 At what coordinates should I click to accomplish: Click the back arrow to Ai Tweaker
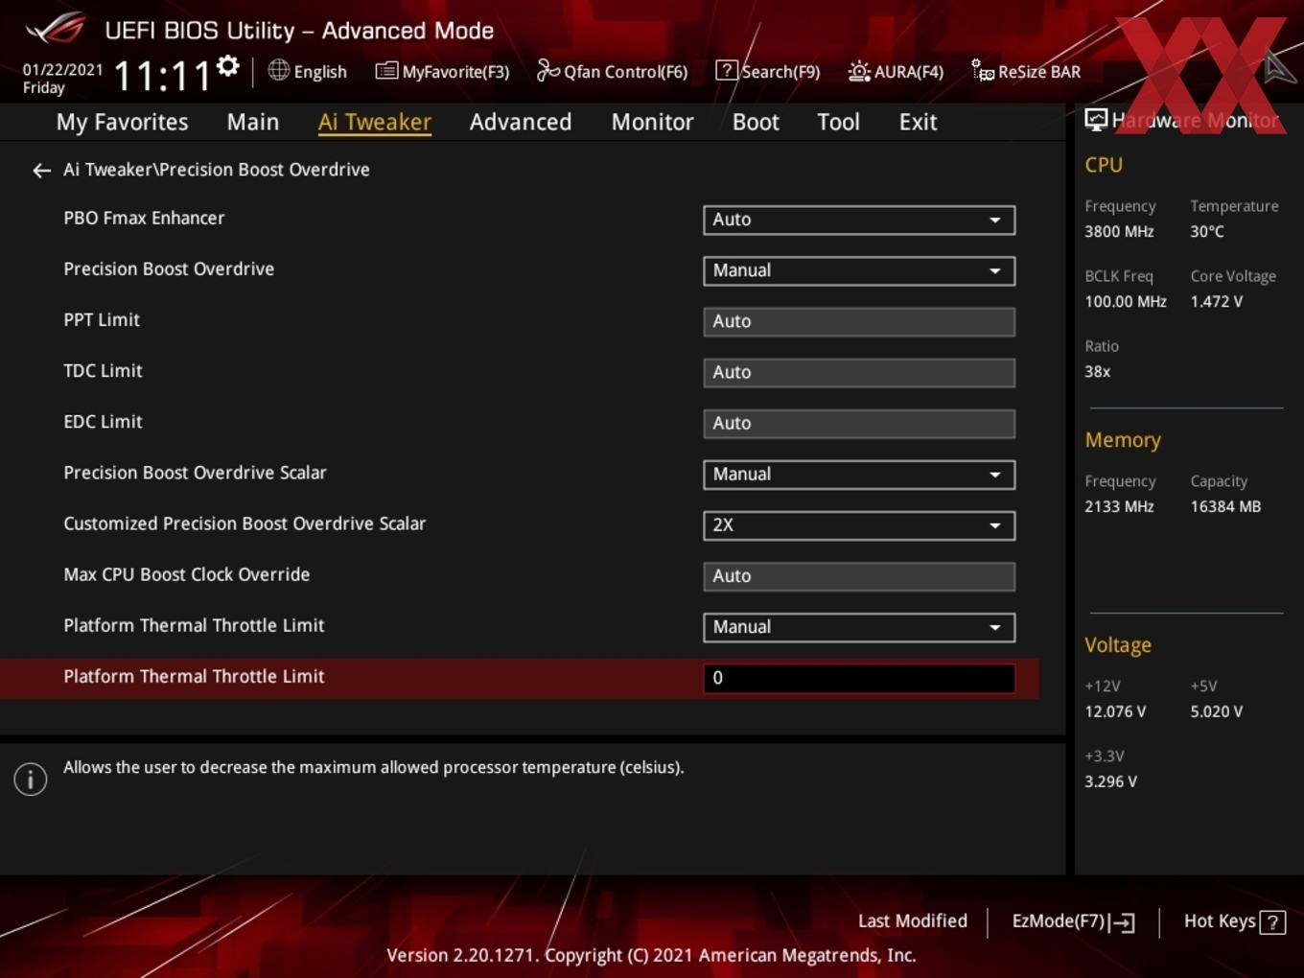[41, 171]
